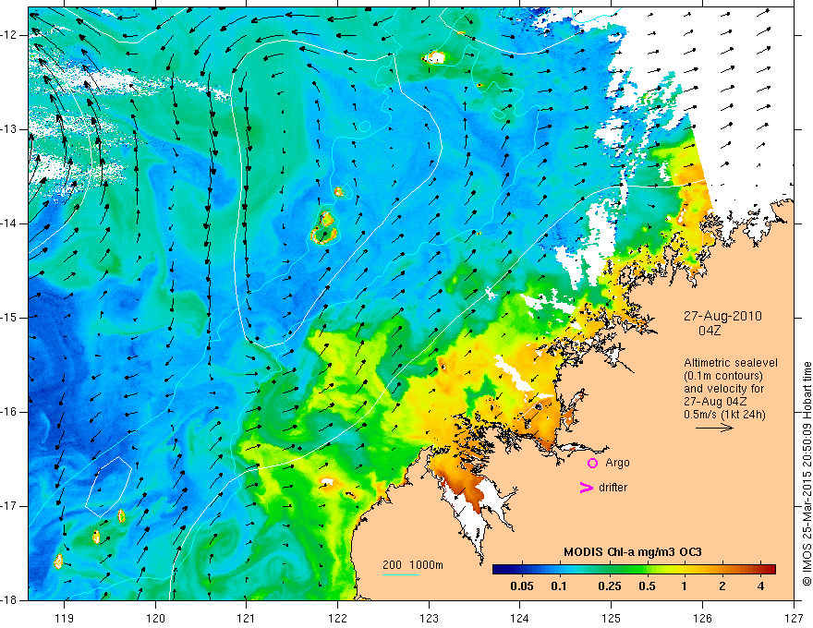Click the Argo legend label
The image size is (813, 628).
(x=617, y=463)
